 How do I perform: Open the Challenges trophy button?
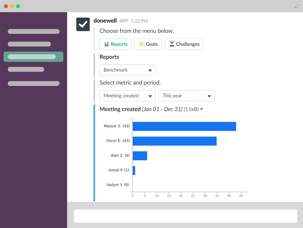(184, 44)
